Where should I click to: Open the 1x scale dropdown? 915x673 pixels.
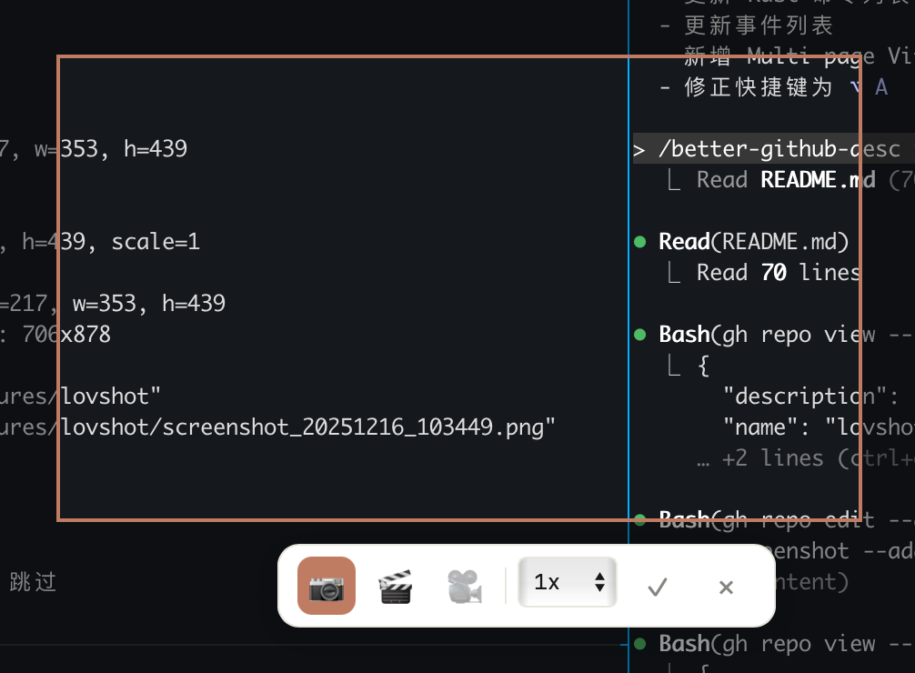[x=568, y=582]
